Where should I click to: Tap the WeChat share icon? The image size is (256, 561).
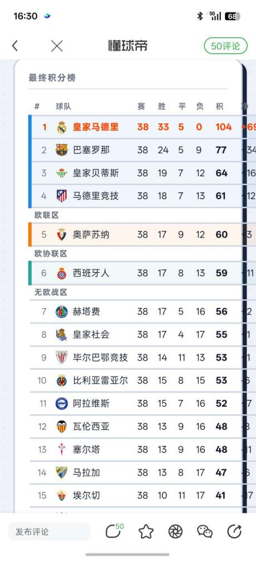[205, 531]
